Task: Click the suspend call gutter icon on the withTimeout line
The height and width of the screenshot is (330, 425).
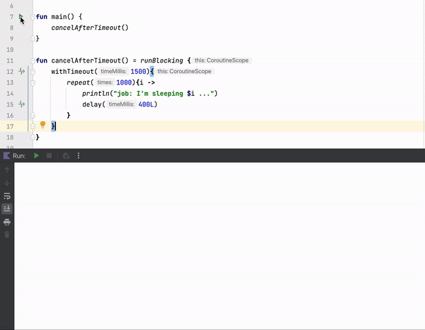Action: pyautogui.click(x=22, y=72)
